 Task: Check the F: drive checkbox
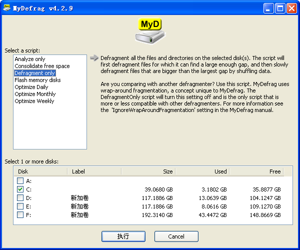tap(20, 215)
